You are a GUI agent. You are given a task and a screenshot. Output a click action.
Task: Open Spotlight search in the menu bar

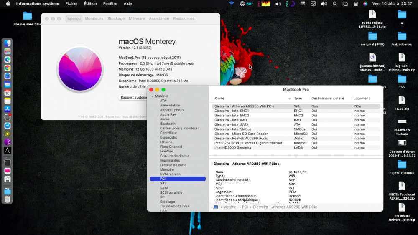pyautogui.click(x=335, y=3)
